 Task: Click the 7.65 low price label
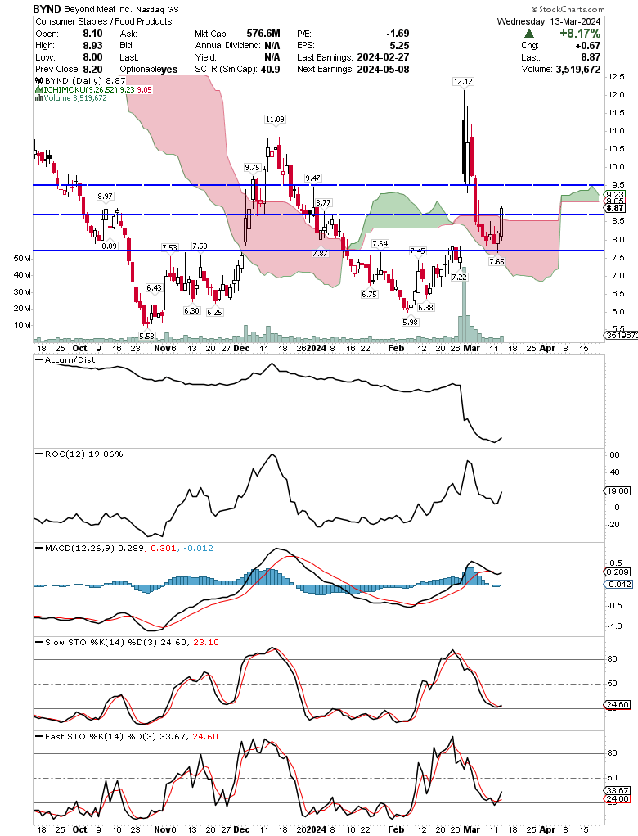pos(496,262)
